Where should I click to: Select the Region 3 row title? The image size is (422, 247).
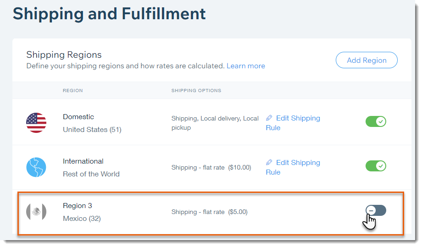78,206
